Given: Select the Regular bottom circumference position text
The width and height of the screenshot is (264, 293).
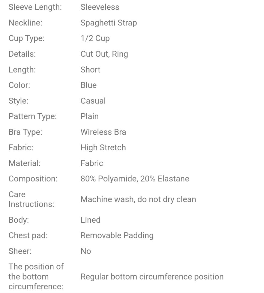Looking at the screenshot, I should 152,276.
